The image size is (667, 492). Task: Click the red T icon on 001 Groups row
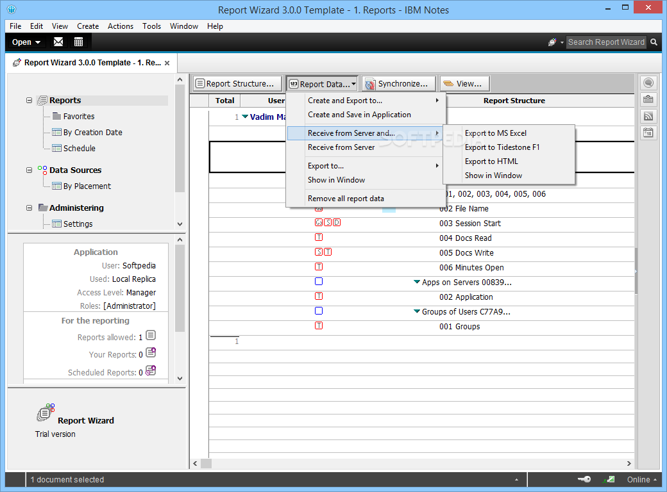pyautogui.click(x=319, y=325)
